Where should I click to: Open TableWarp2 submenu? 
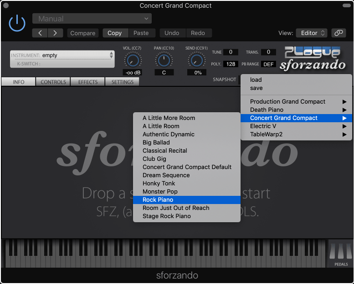(x=296, y=135)
